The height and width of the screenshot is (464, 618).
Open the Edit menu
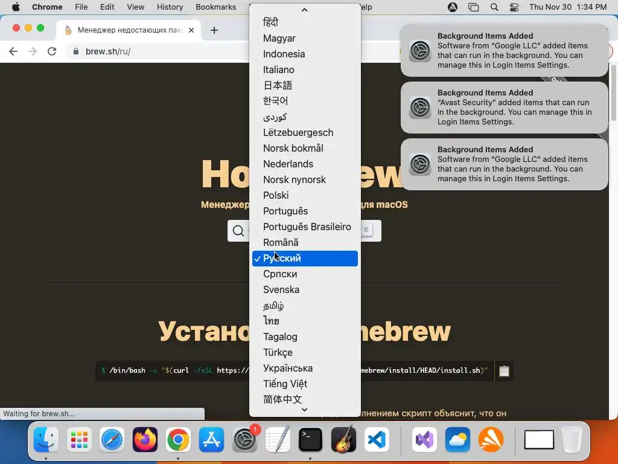(107, 7)
